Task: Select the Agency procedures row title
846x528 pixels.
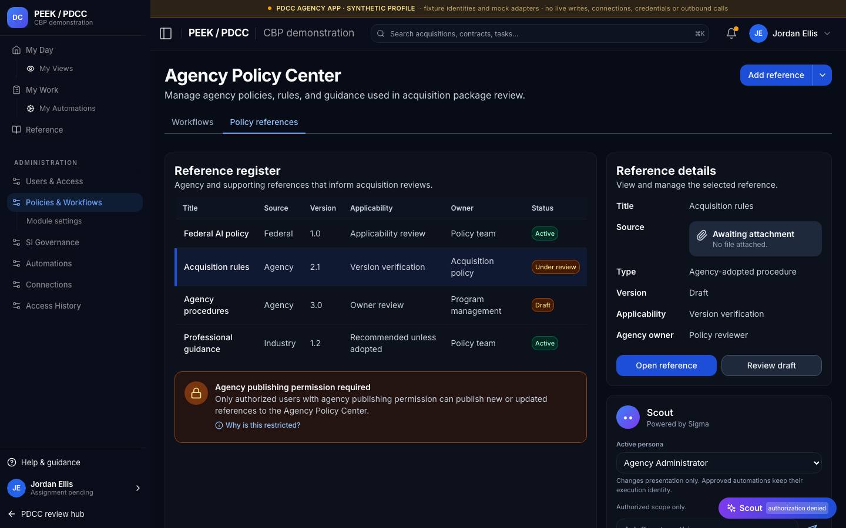Action: (x=206, y=305)
